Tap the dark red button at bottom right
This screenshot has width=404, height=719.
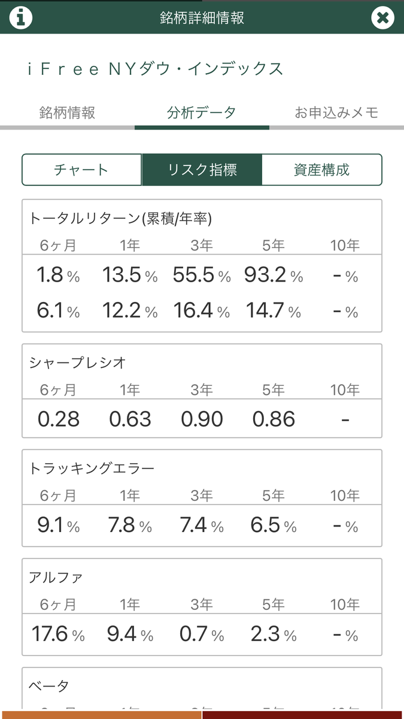[x=303, y=714]
